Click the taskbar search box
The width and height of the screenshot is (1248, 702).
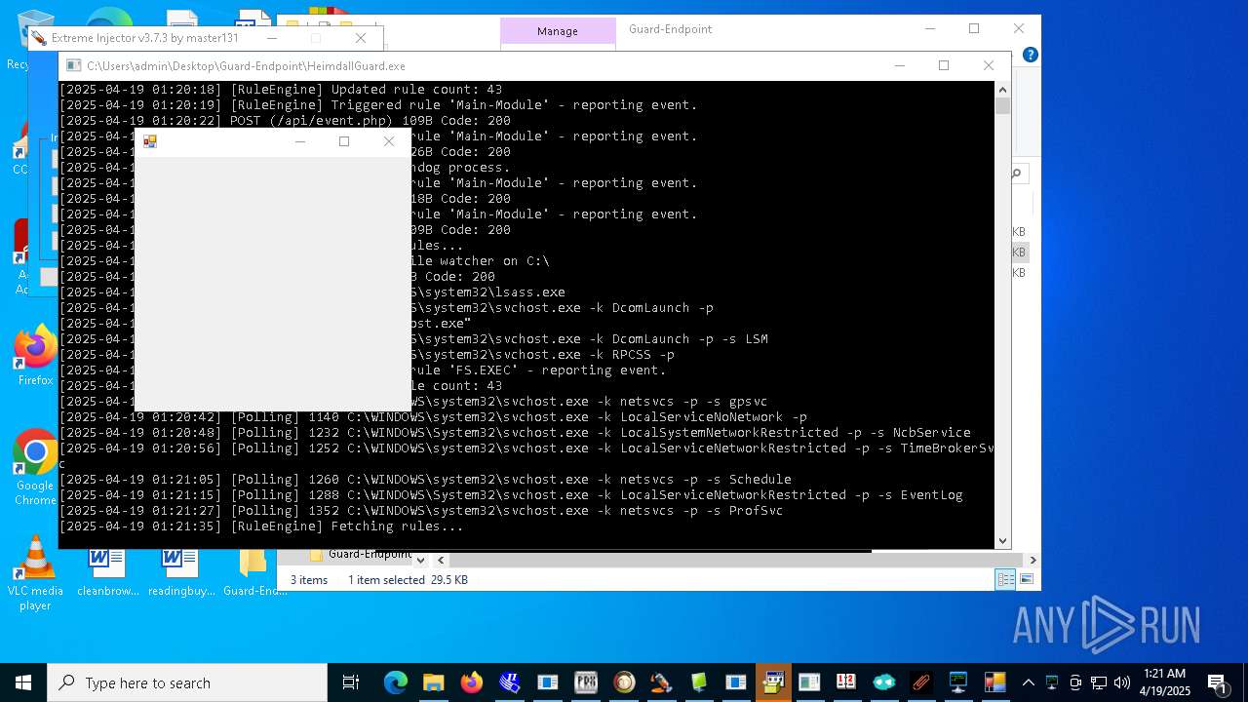coord(187,682)
